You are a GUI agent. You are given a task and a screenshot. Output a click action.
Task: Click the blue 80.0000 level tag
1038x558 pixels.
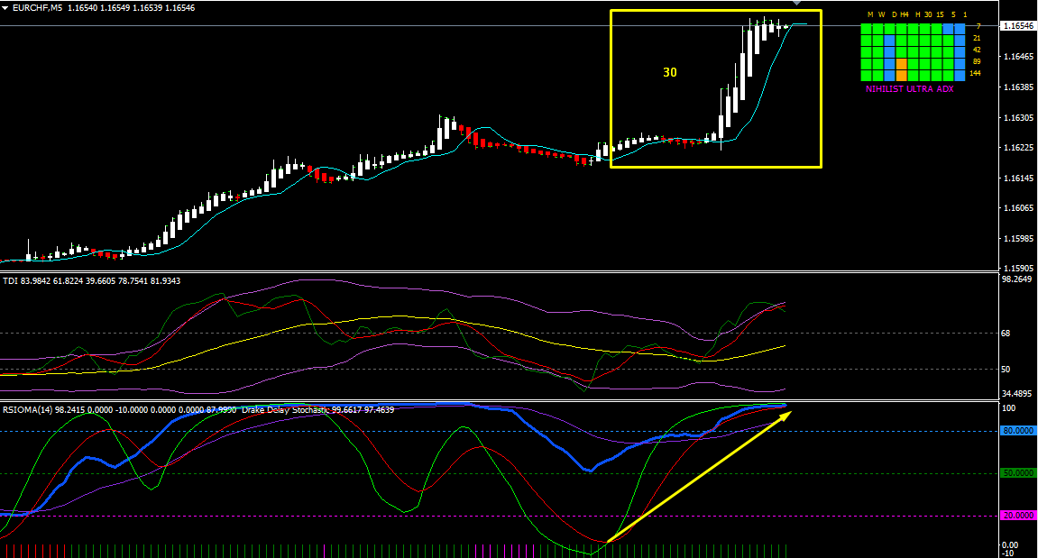tap(1018, 431)
